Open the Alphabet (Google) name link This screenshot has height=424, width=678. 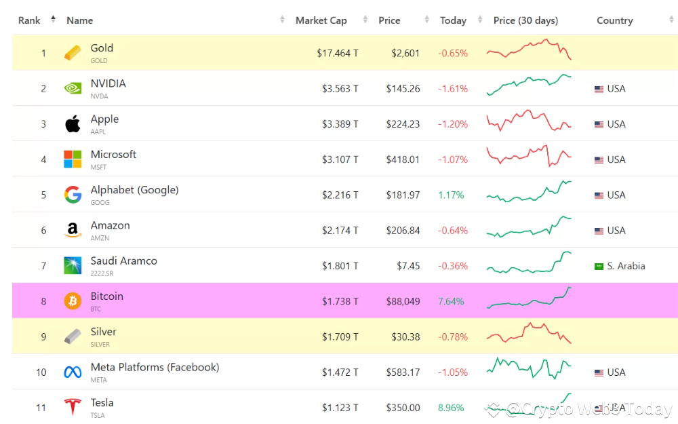pos(134,190)
